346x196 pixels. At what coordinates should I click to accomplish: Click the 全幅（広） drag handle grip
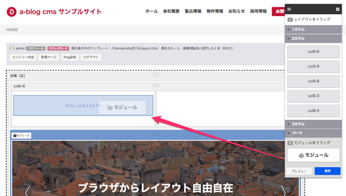(156, 75)
